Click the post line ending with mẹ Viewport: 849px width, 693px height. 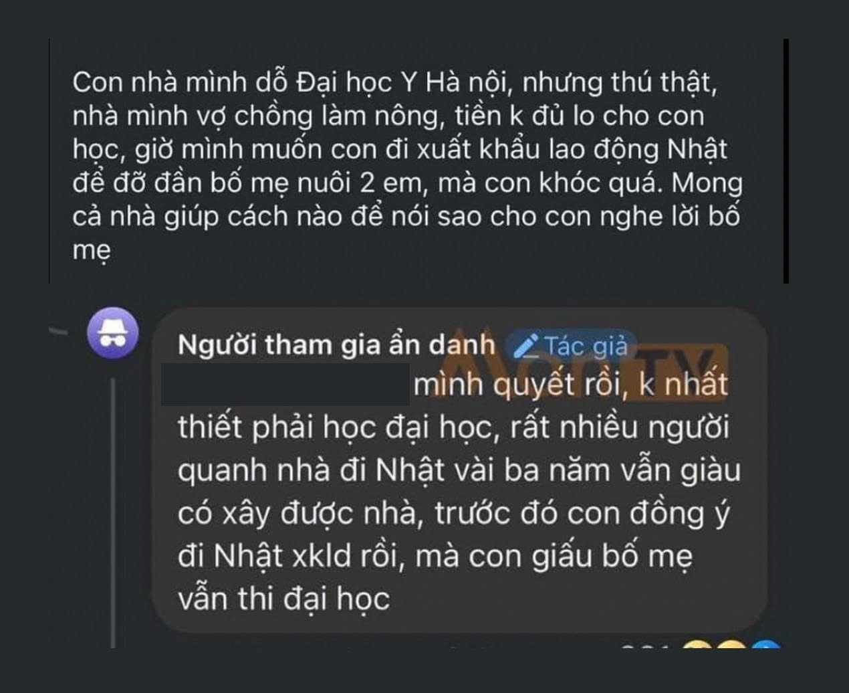[92, 250]
